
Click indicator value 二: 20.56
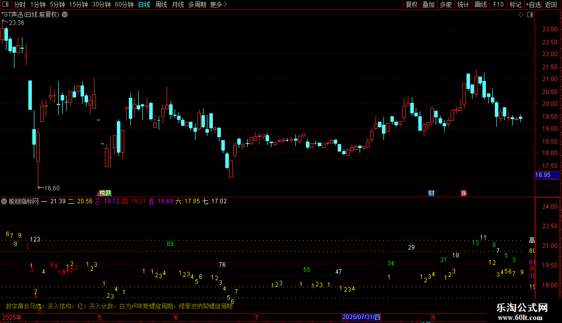(x=80, y=201)
